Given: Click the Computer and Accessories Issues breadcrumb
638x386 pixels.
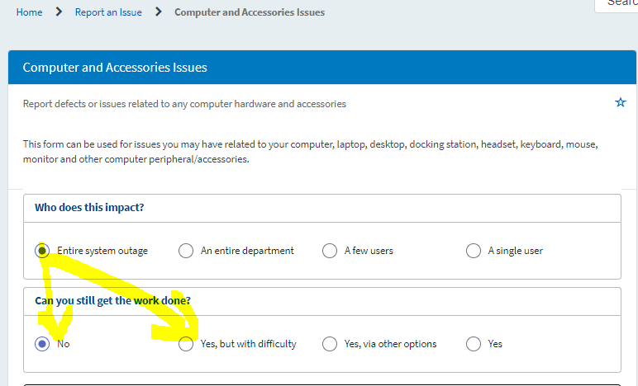Looking at the screenshot, I should click(x=250, y=12).
